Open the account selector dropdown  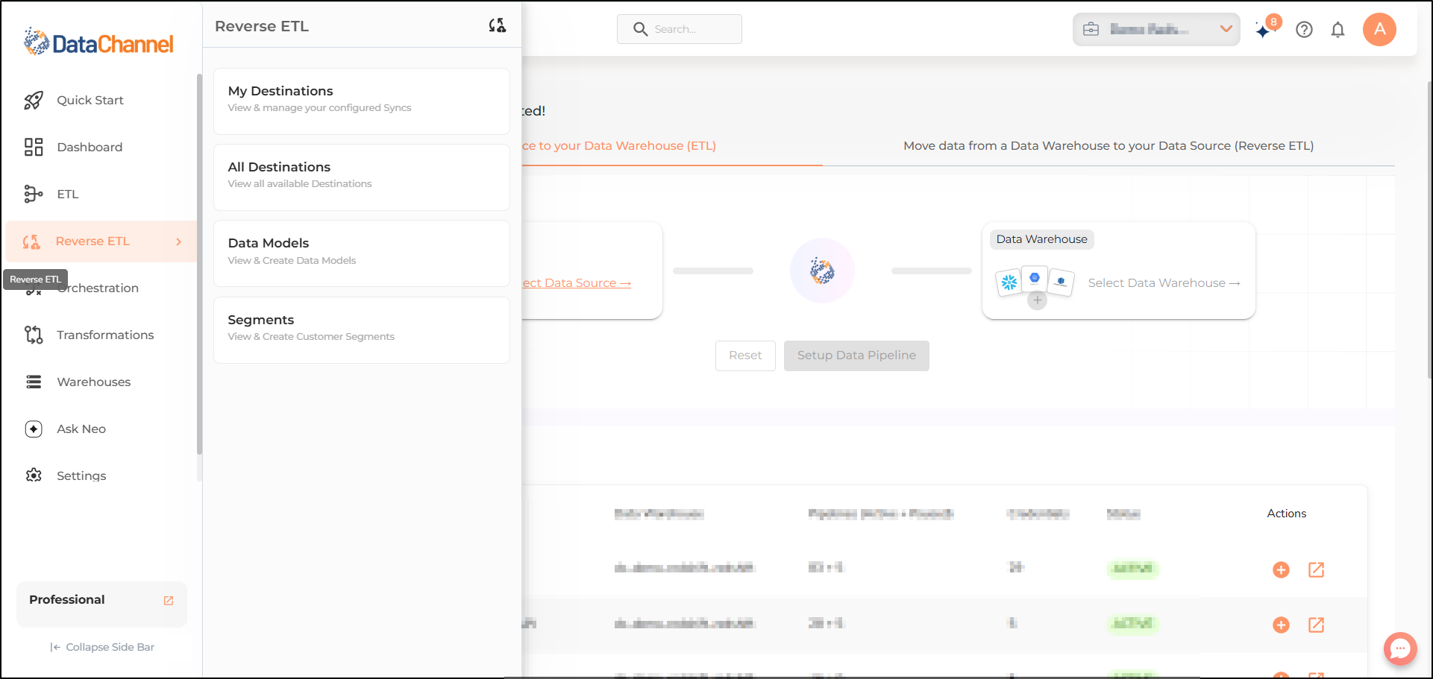[x=1156, y=29]
